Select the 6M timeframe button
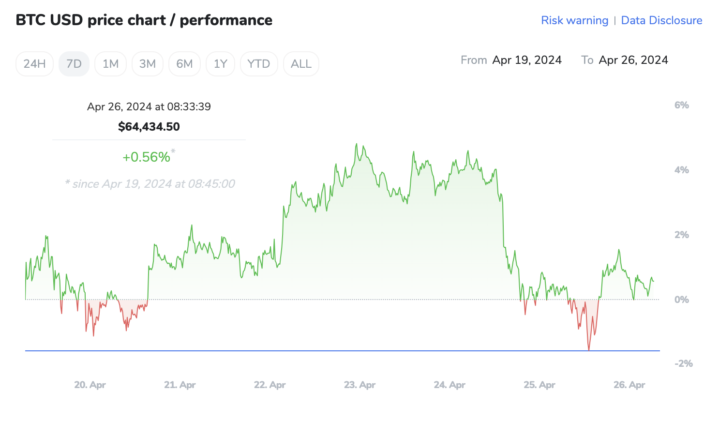This screenshot has height=421, width=719. pos(184,63)
